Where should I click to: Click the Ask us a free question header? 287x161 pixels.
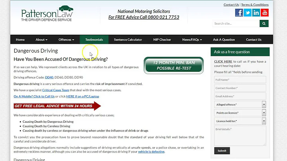[240, 52]
